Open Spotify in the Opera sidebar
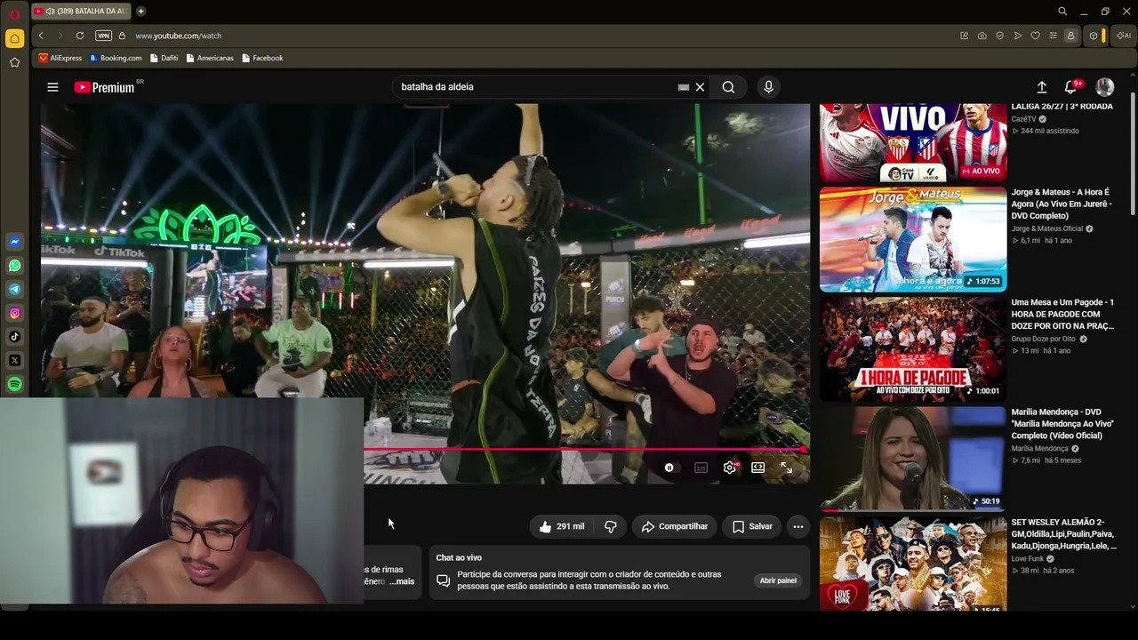The height and width of the screenshot is (640, 1138). click(15, 384)
